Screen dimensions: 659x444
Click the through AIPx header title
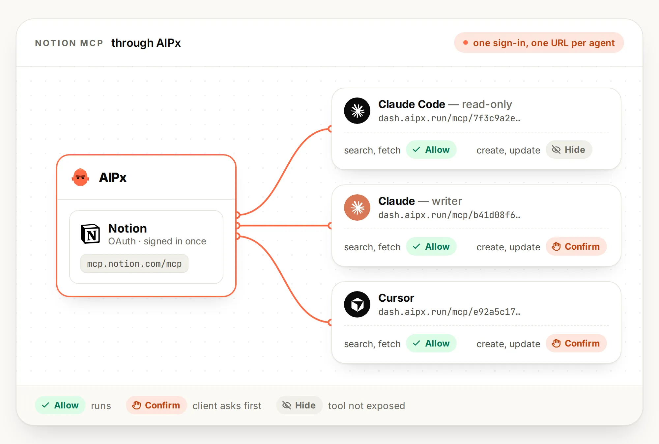coord(146,43)
